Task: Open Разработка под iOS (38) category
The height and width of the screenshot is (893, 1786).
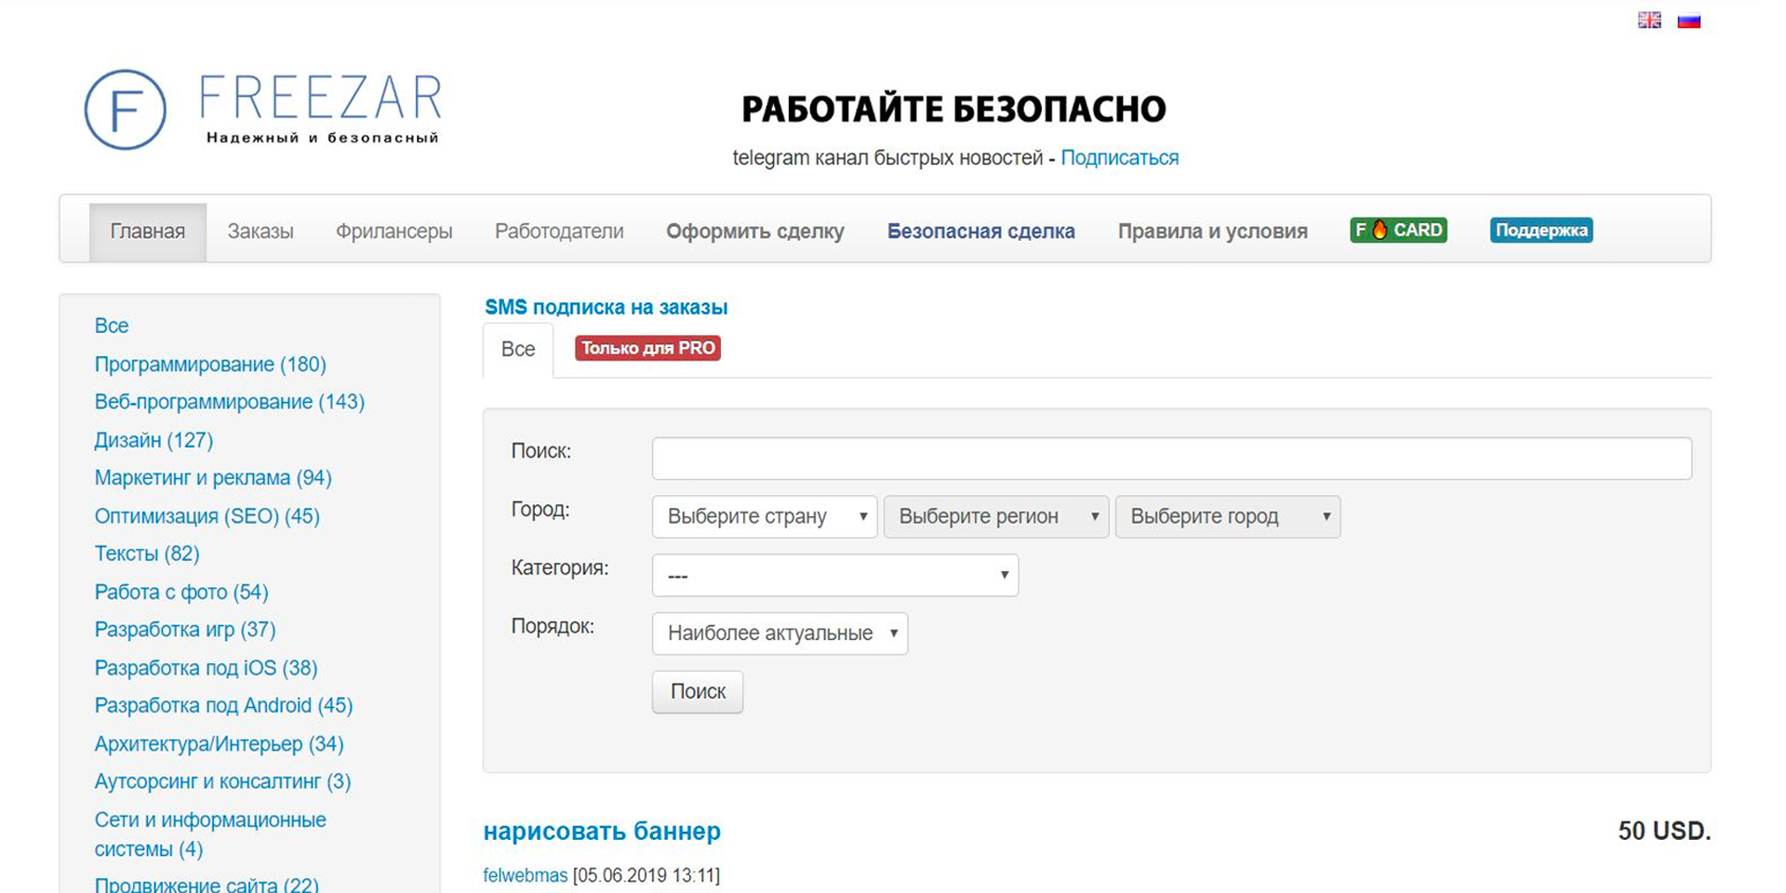Action: tap(206, 668)
